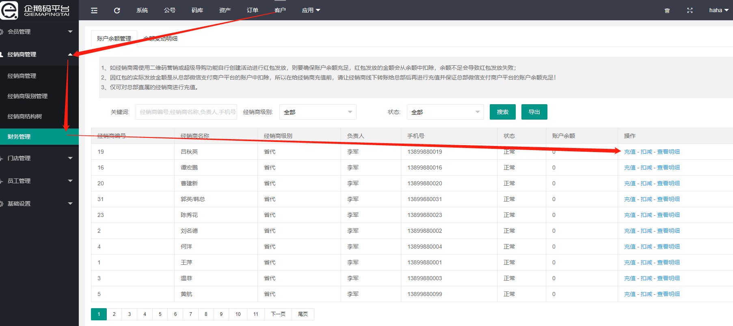Click 扣减 for 陈秀花
Image resolution: width=733 pixels, height=326 pixels.
(647, 215)
